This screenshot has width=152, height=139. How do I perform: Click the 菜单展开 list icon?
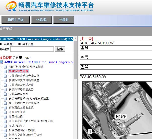pos(1,44)
